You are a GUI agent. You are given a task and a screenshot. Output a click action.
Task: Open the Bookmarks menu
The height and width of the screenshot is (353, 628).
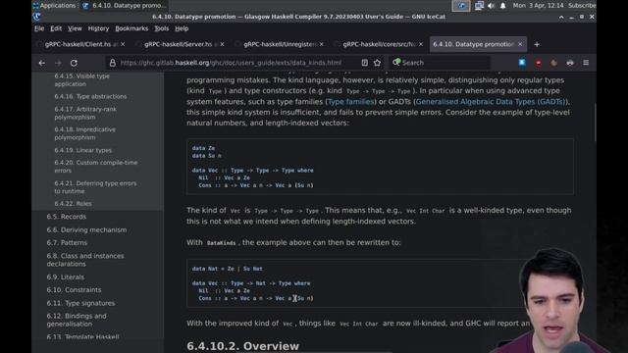point(131,28)
